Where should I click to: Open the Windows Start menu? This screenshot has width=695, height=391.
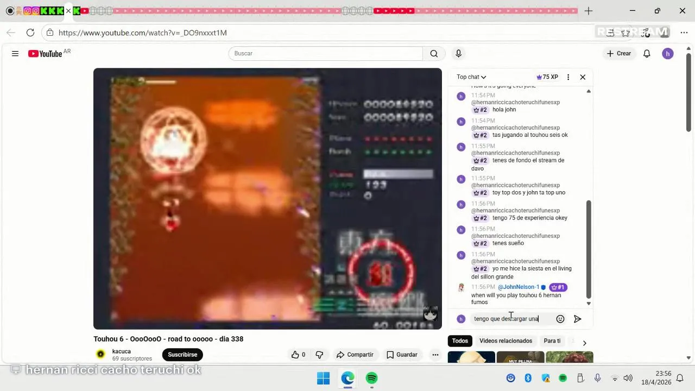click(x=323, y=378)
